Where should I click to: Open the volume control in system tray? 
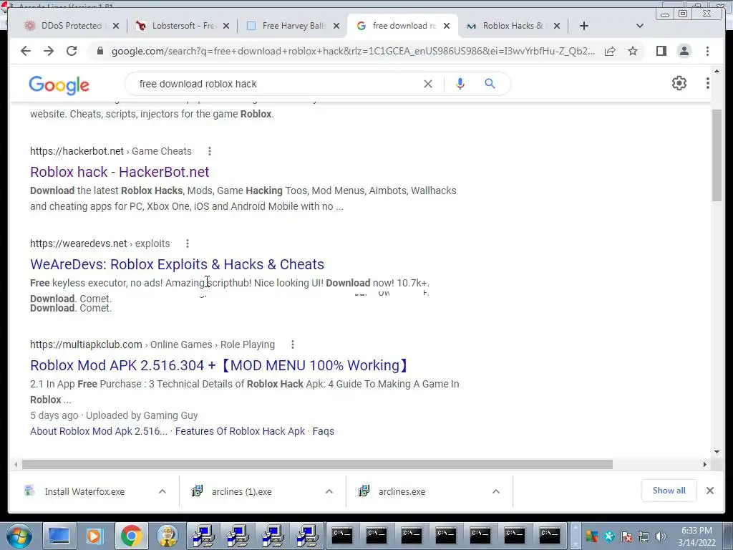660,536
